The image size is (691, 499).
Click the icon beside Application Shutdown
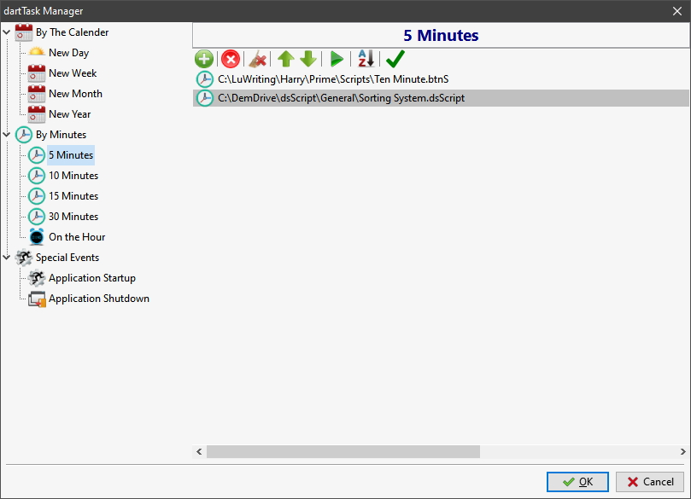(37, 299)
